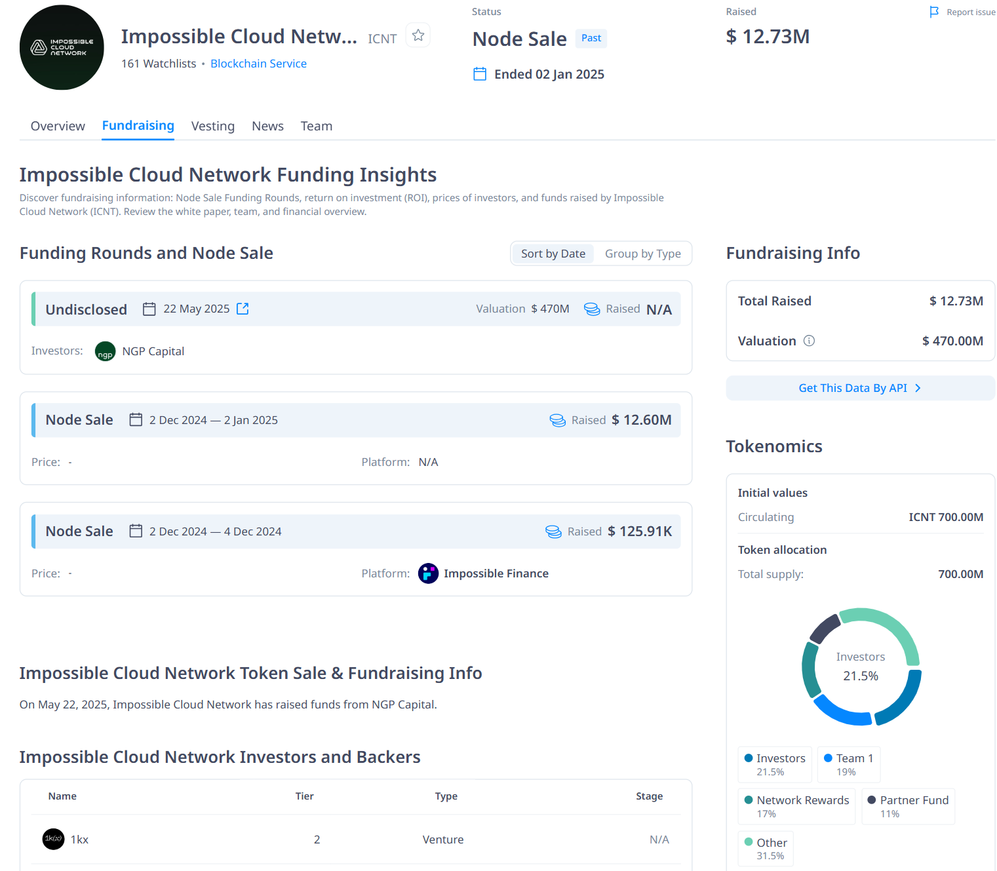Click the 1kx investor logo
The width and height of the screenshot is (997, 871).
(53, 839)
